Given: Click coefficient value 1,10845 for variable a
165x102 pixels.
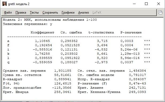Looking at the screenshot, I should click(42, 41).
